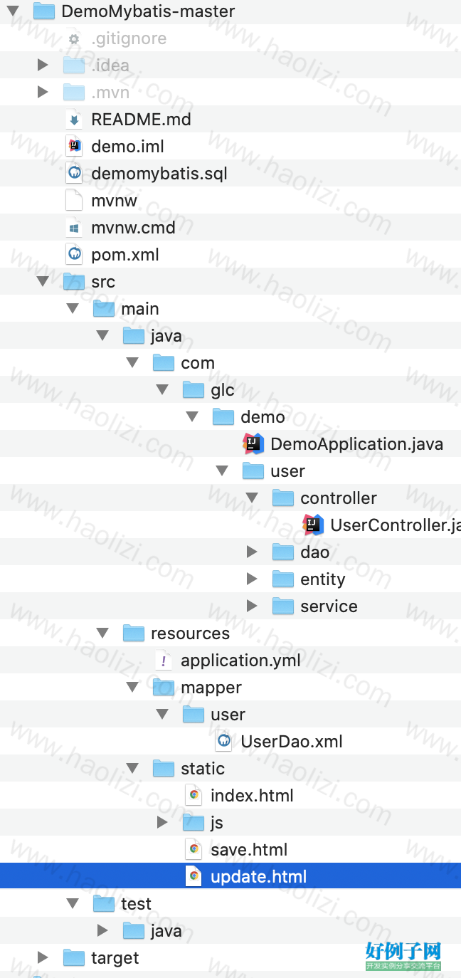Click the save.html Chrome file icon
Viewport: 461px width, 978px height.
[x=194, y=850]
